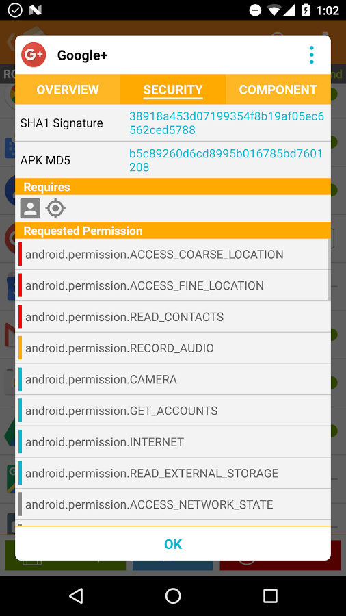
Task: Tap the Google+ app icon
Action: 34,55
